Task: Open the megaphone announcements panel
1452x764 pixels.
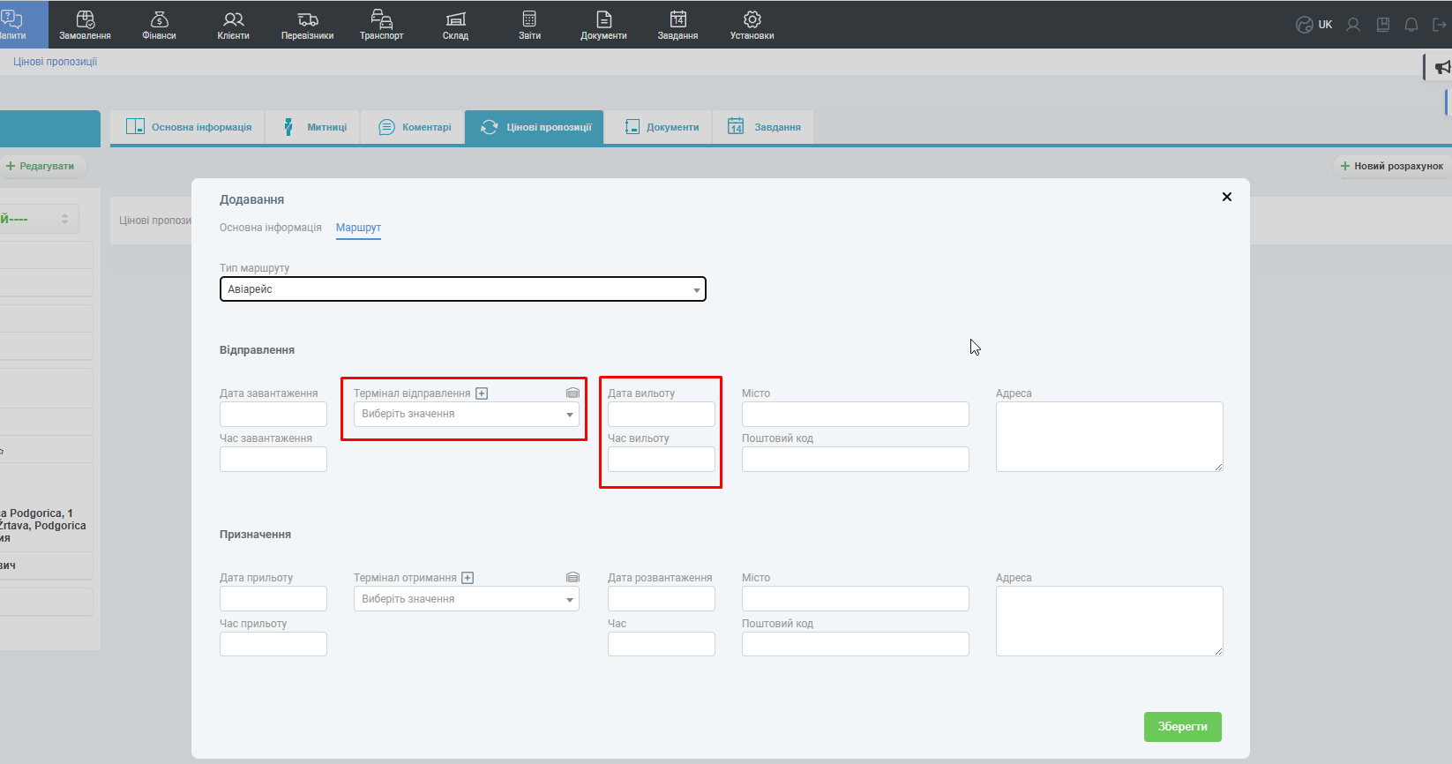Action: pyautogui.click(x=1441, y=67)
